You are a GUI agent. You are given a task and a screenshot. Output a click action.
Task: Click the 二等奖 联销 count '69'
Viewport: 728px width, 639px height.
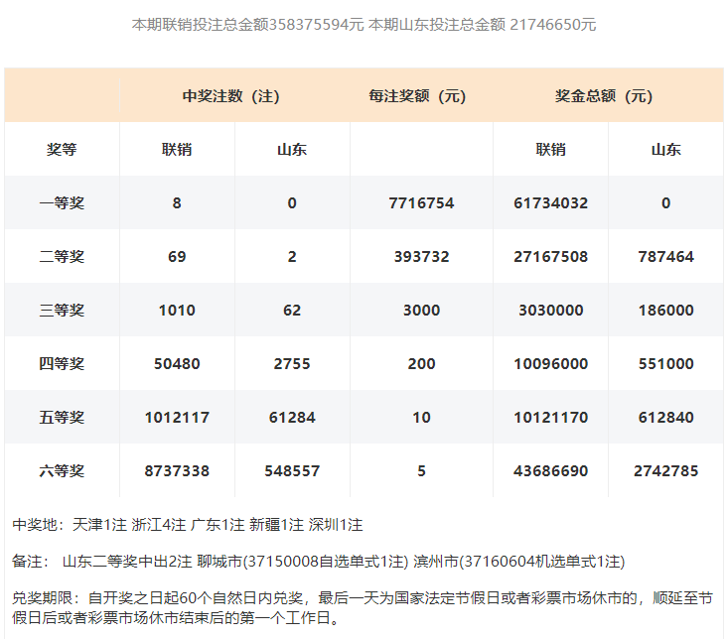(177, 256)
